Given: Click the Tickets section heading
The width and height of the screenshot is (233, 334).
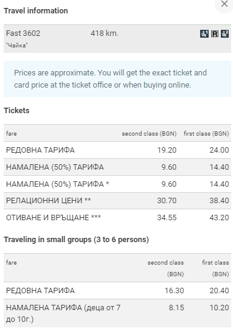Looking at the screenshot, I should coord(16,111).
